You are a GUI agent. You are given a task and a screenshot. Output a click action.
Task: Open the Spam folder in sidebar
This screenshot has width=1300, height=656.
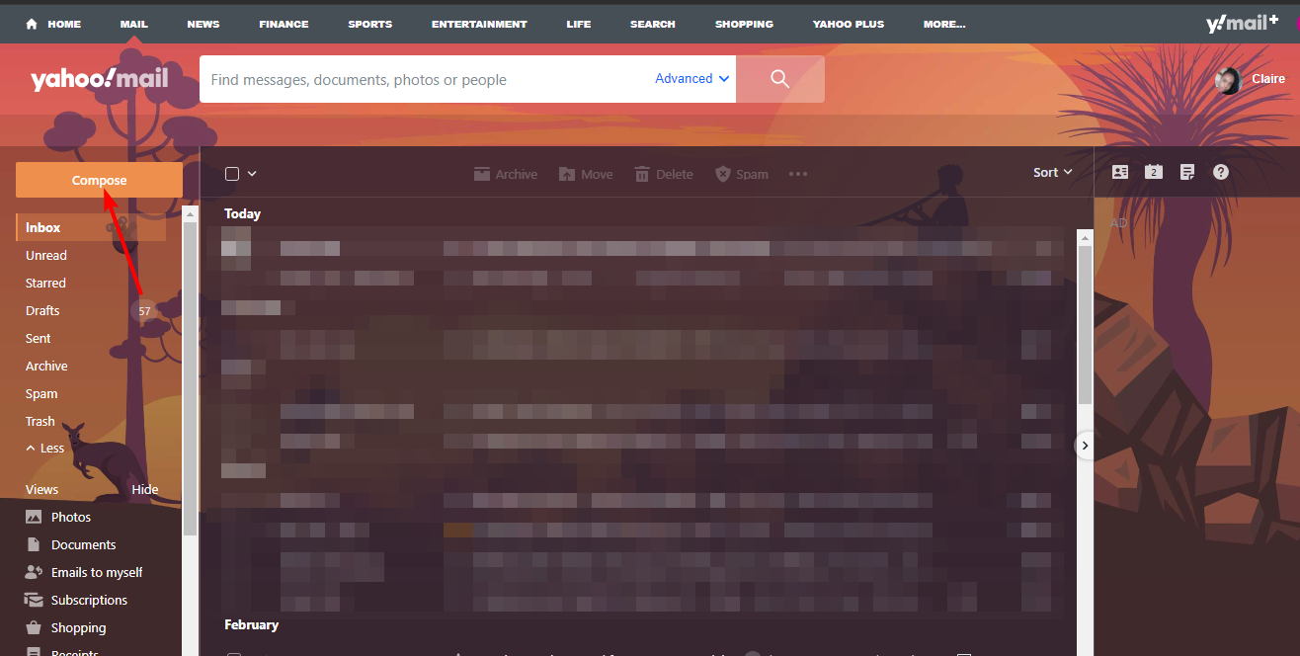click(41, 393)
